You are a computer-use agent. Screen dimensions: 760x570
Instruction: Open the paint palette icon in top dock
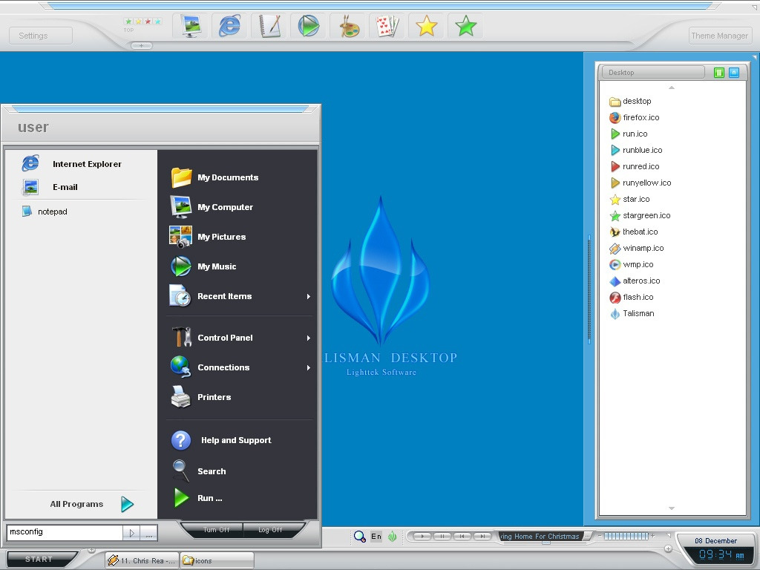(348, 27)
